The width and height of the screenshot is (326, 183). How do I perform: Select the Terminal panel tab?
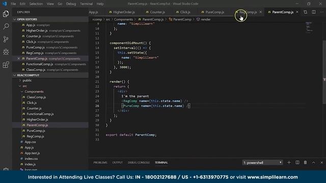[161, 163]
